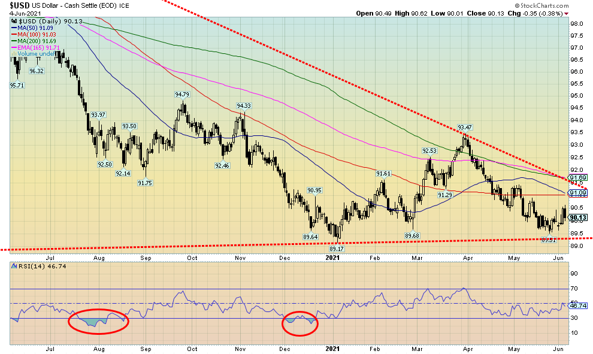Click the 90.13 current price tag
Image resolution: width=593 pixels, height=354 pixels.
tap(577, 217)
